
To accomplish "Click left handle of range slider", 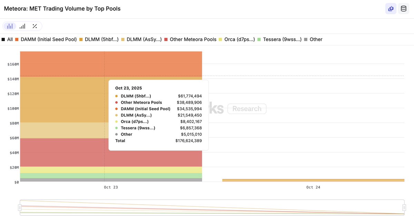I will pyautogui.click(x=20, y=207).
